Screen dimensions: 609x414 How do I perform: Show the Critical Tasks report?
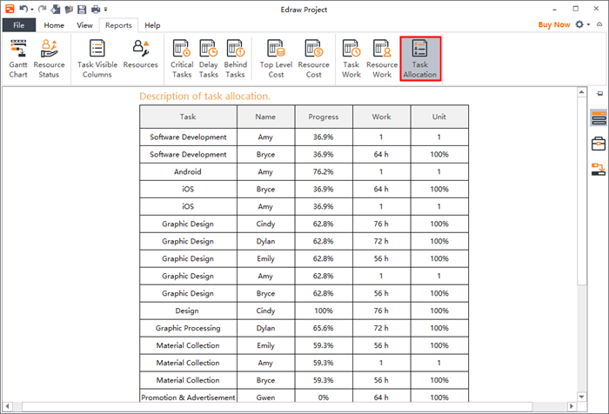(x=182, y=58)
